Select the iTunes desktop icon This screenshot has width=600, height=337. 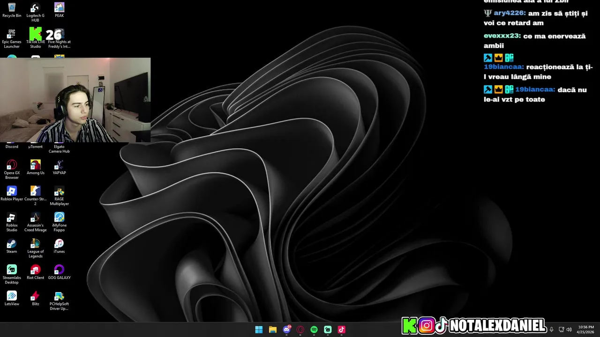point(59,246)
